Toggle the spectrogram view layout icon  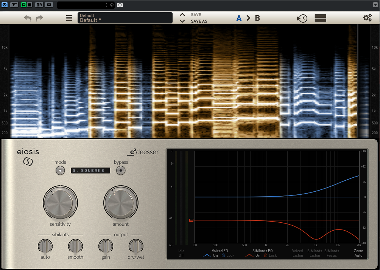point(320,18)
